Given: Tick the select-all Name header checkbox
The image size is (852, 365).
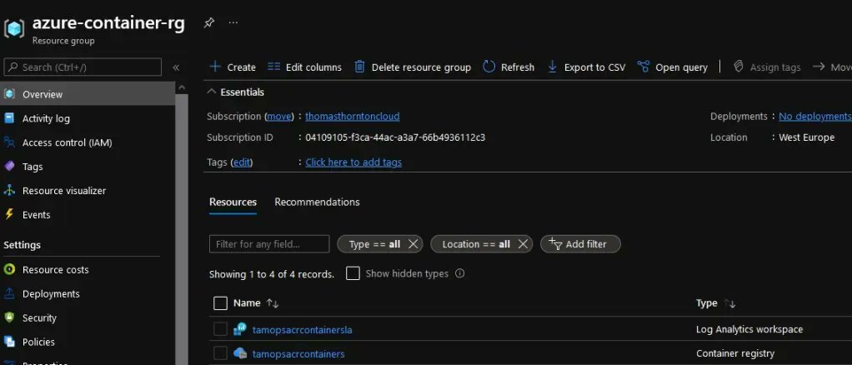Looking at the screenshot, I should click(220, 303).
